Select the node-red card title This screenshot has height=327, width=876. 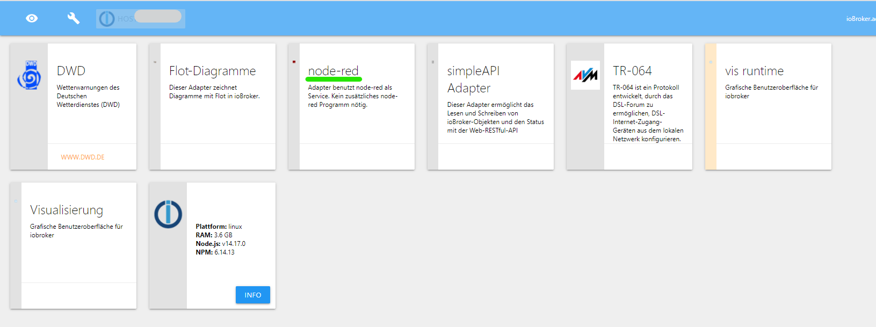pyautogui.click(x=333, y=71)
